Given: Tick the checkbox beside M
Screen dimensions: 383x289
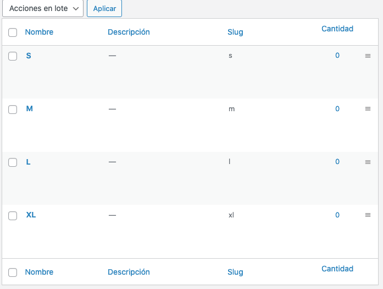Looking at the screenshot, I should click(x=13, y=110).
